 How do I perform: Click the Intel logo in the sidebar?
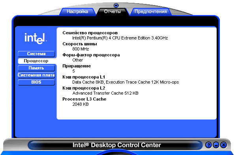click(36, 39)
